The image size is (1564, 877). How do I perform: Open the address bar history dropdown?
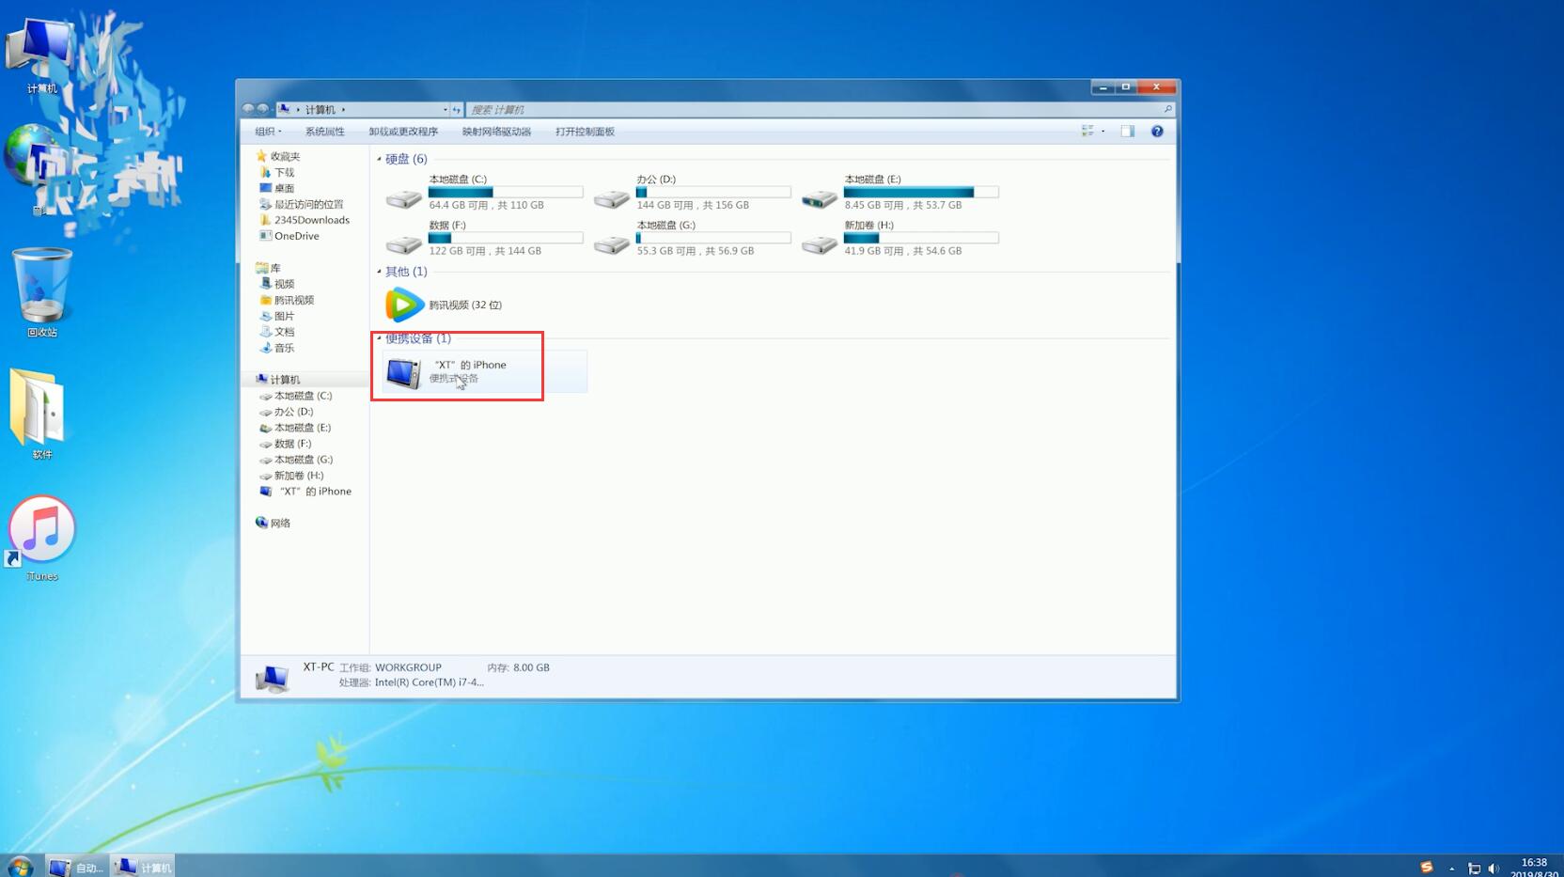click(445, 110)
